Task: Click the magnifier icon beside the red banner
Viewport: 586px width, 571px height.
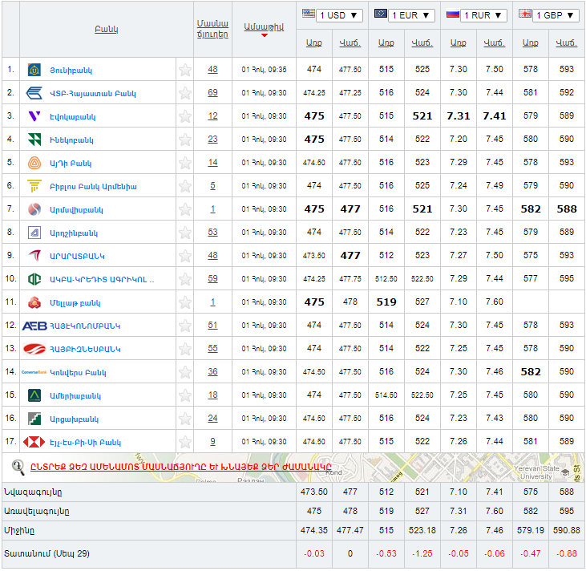Action: [18, 466]
